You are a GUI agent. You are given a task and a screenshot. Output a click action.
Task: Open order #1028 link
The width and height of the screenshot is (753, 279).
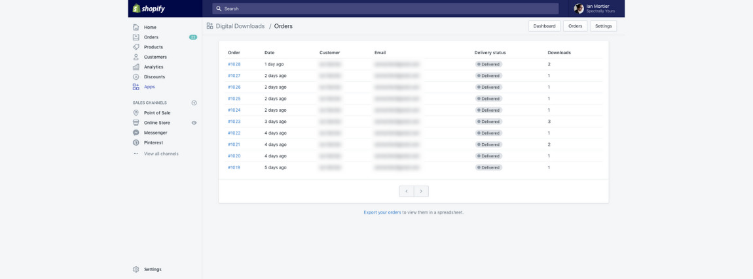coord(234,64)
